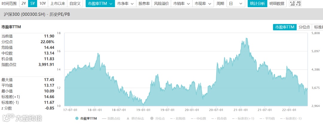
Task: Toggle the 平均值 legend line
Action: [x=267, y=118]
